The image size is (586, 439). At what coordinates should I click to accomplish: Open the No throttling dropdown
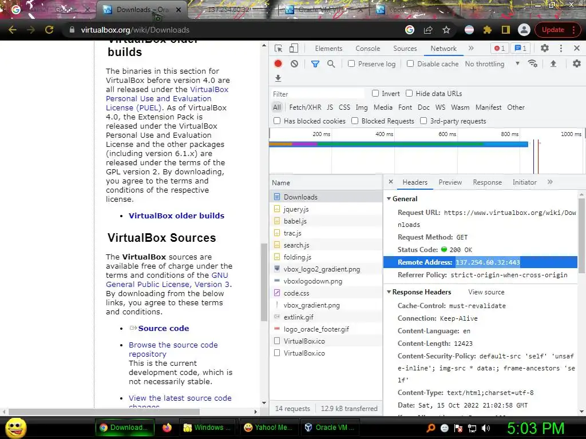pos(492,64)
